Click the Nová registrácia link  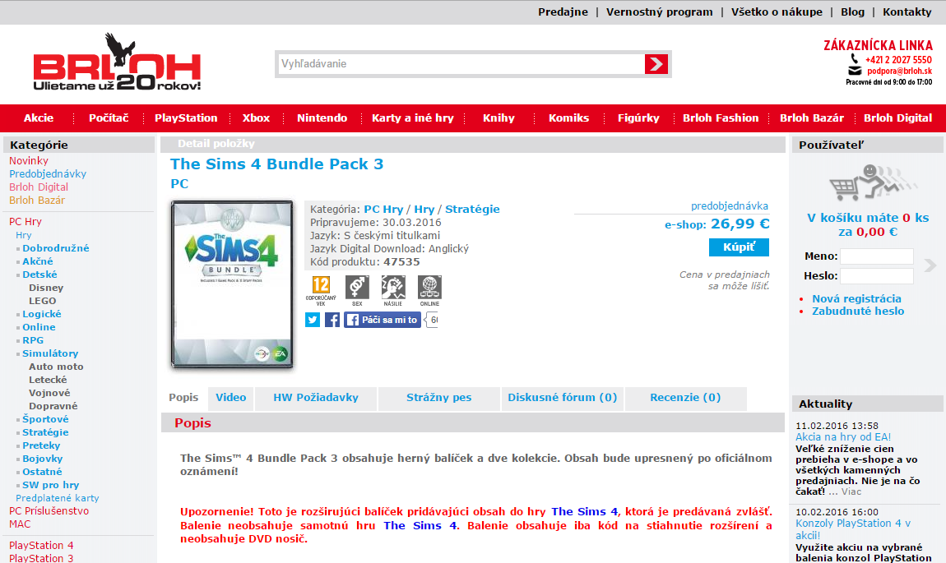(856, 299)
